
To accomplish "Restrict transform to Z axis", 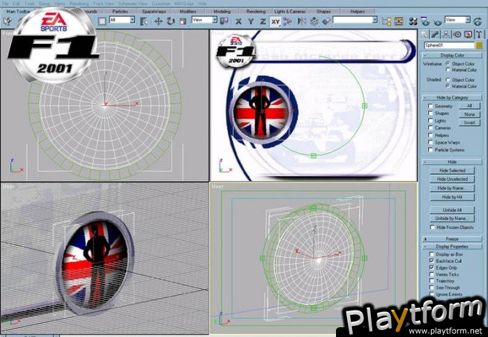I will point(263,21).
